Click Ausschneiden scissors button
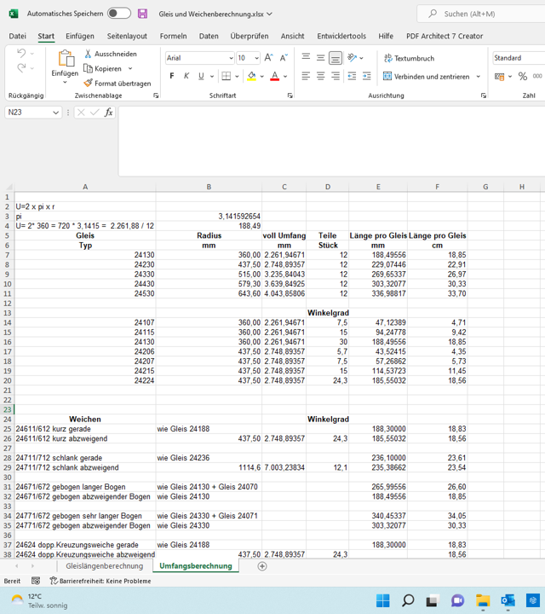The image size is (545, 614). (110, 54)
